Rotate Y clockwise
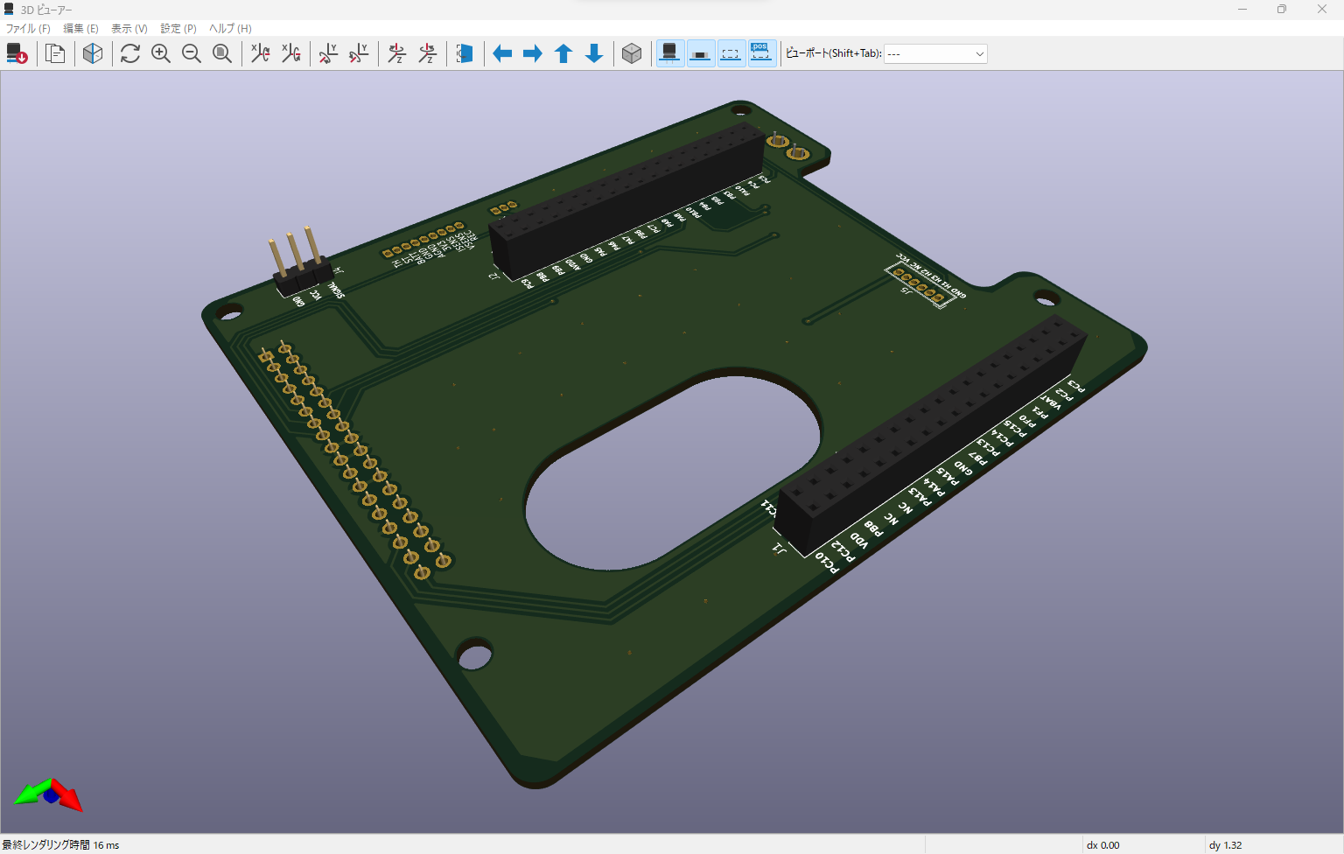This screenshot has height=854, width=1344. (x=328, y=53)
